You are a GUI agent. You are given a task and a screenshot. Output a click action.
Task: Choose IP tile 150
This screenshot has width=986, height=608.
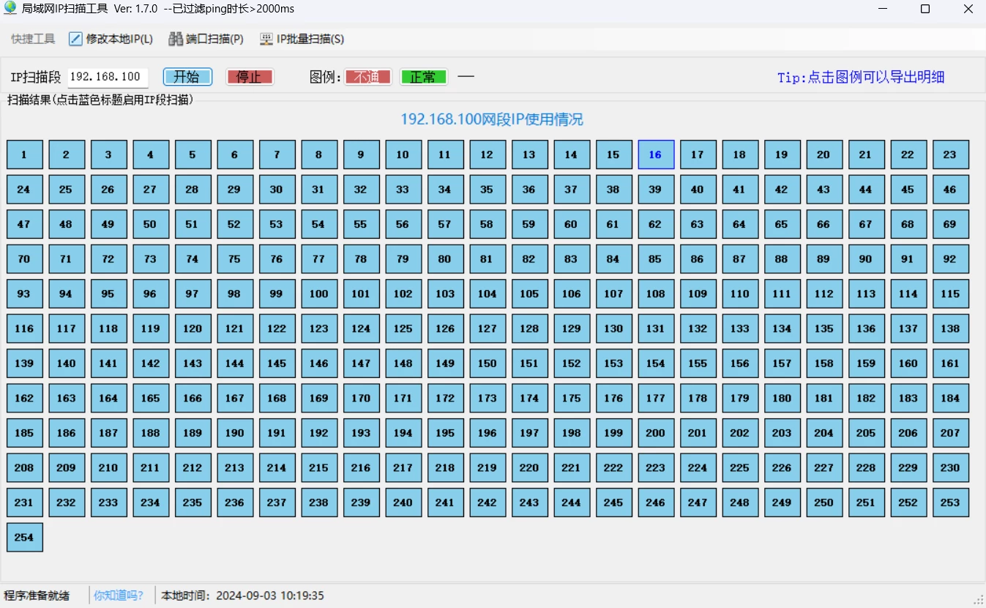487,363
